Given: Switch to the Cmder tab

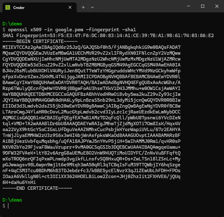Looking at the screenshot, I should point(31,7).
